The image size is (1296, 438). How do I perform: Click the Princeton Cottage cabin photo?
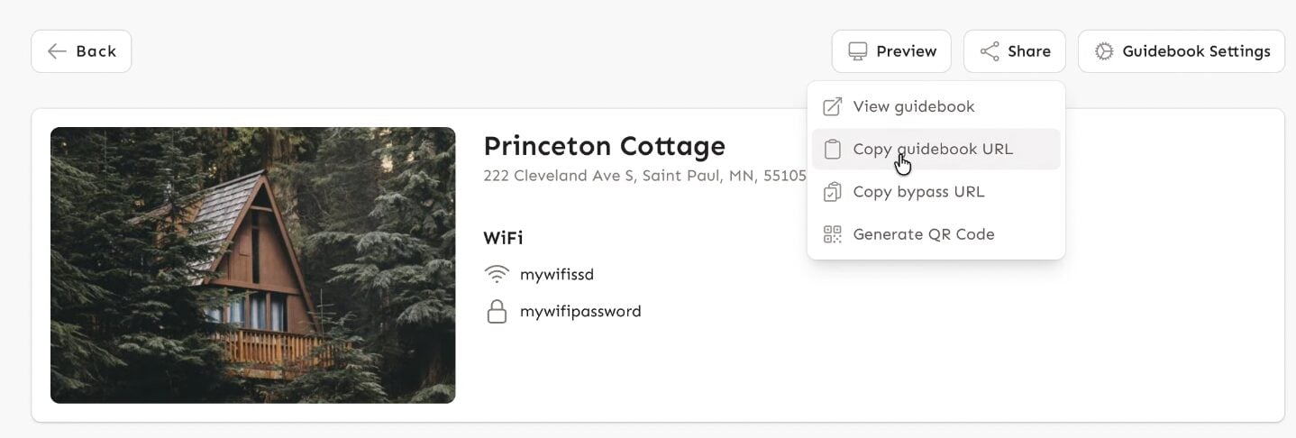(x=253, y=265)
